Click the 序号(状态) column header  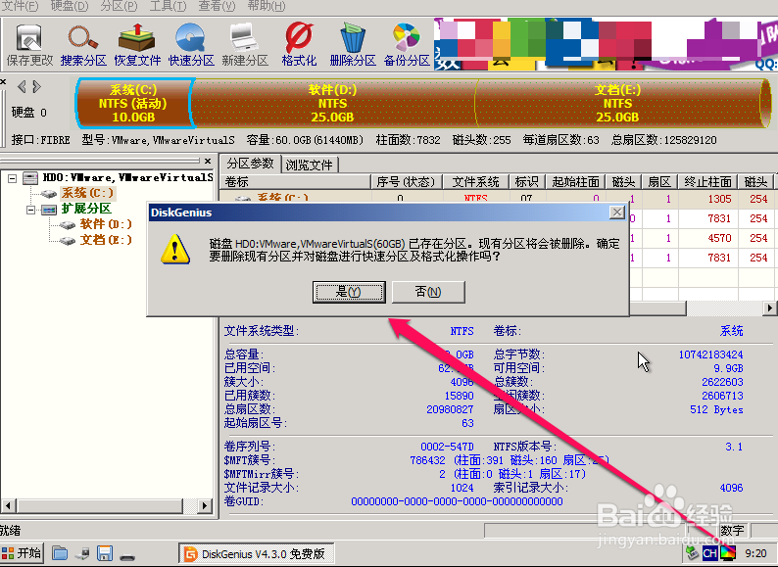pos(406,181)
